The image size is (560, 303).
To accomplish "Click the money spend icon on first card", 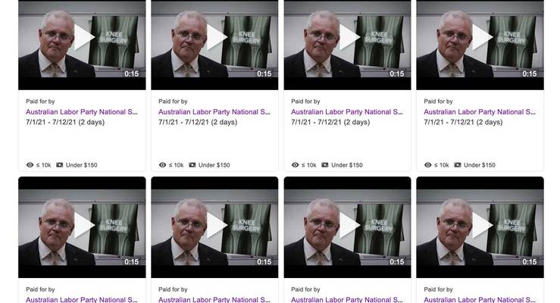I will click(x=60, y=165).
